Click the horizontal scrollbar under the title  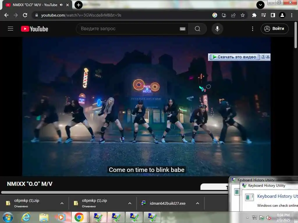coord(114,192)
